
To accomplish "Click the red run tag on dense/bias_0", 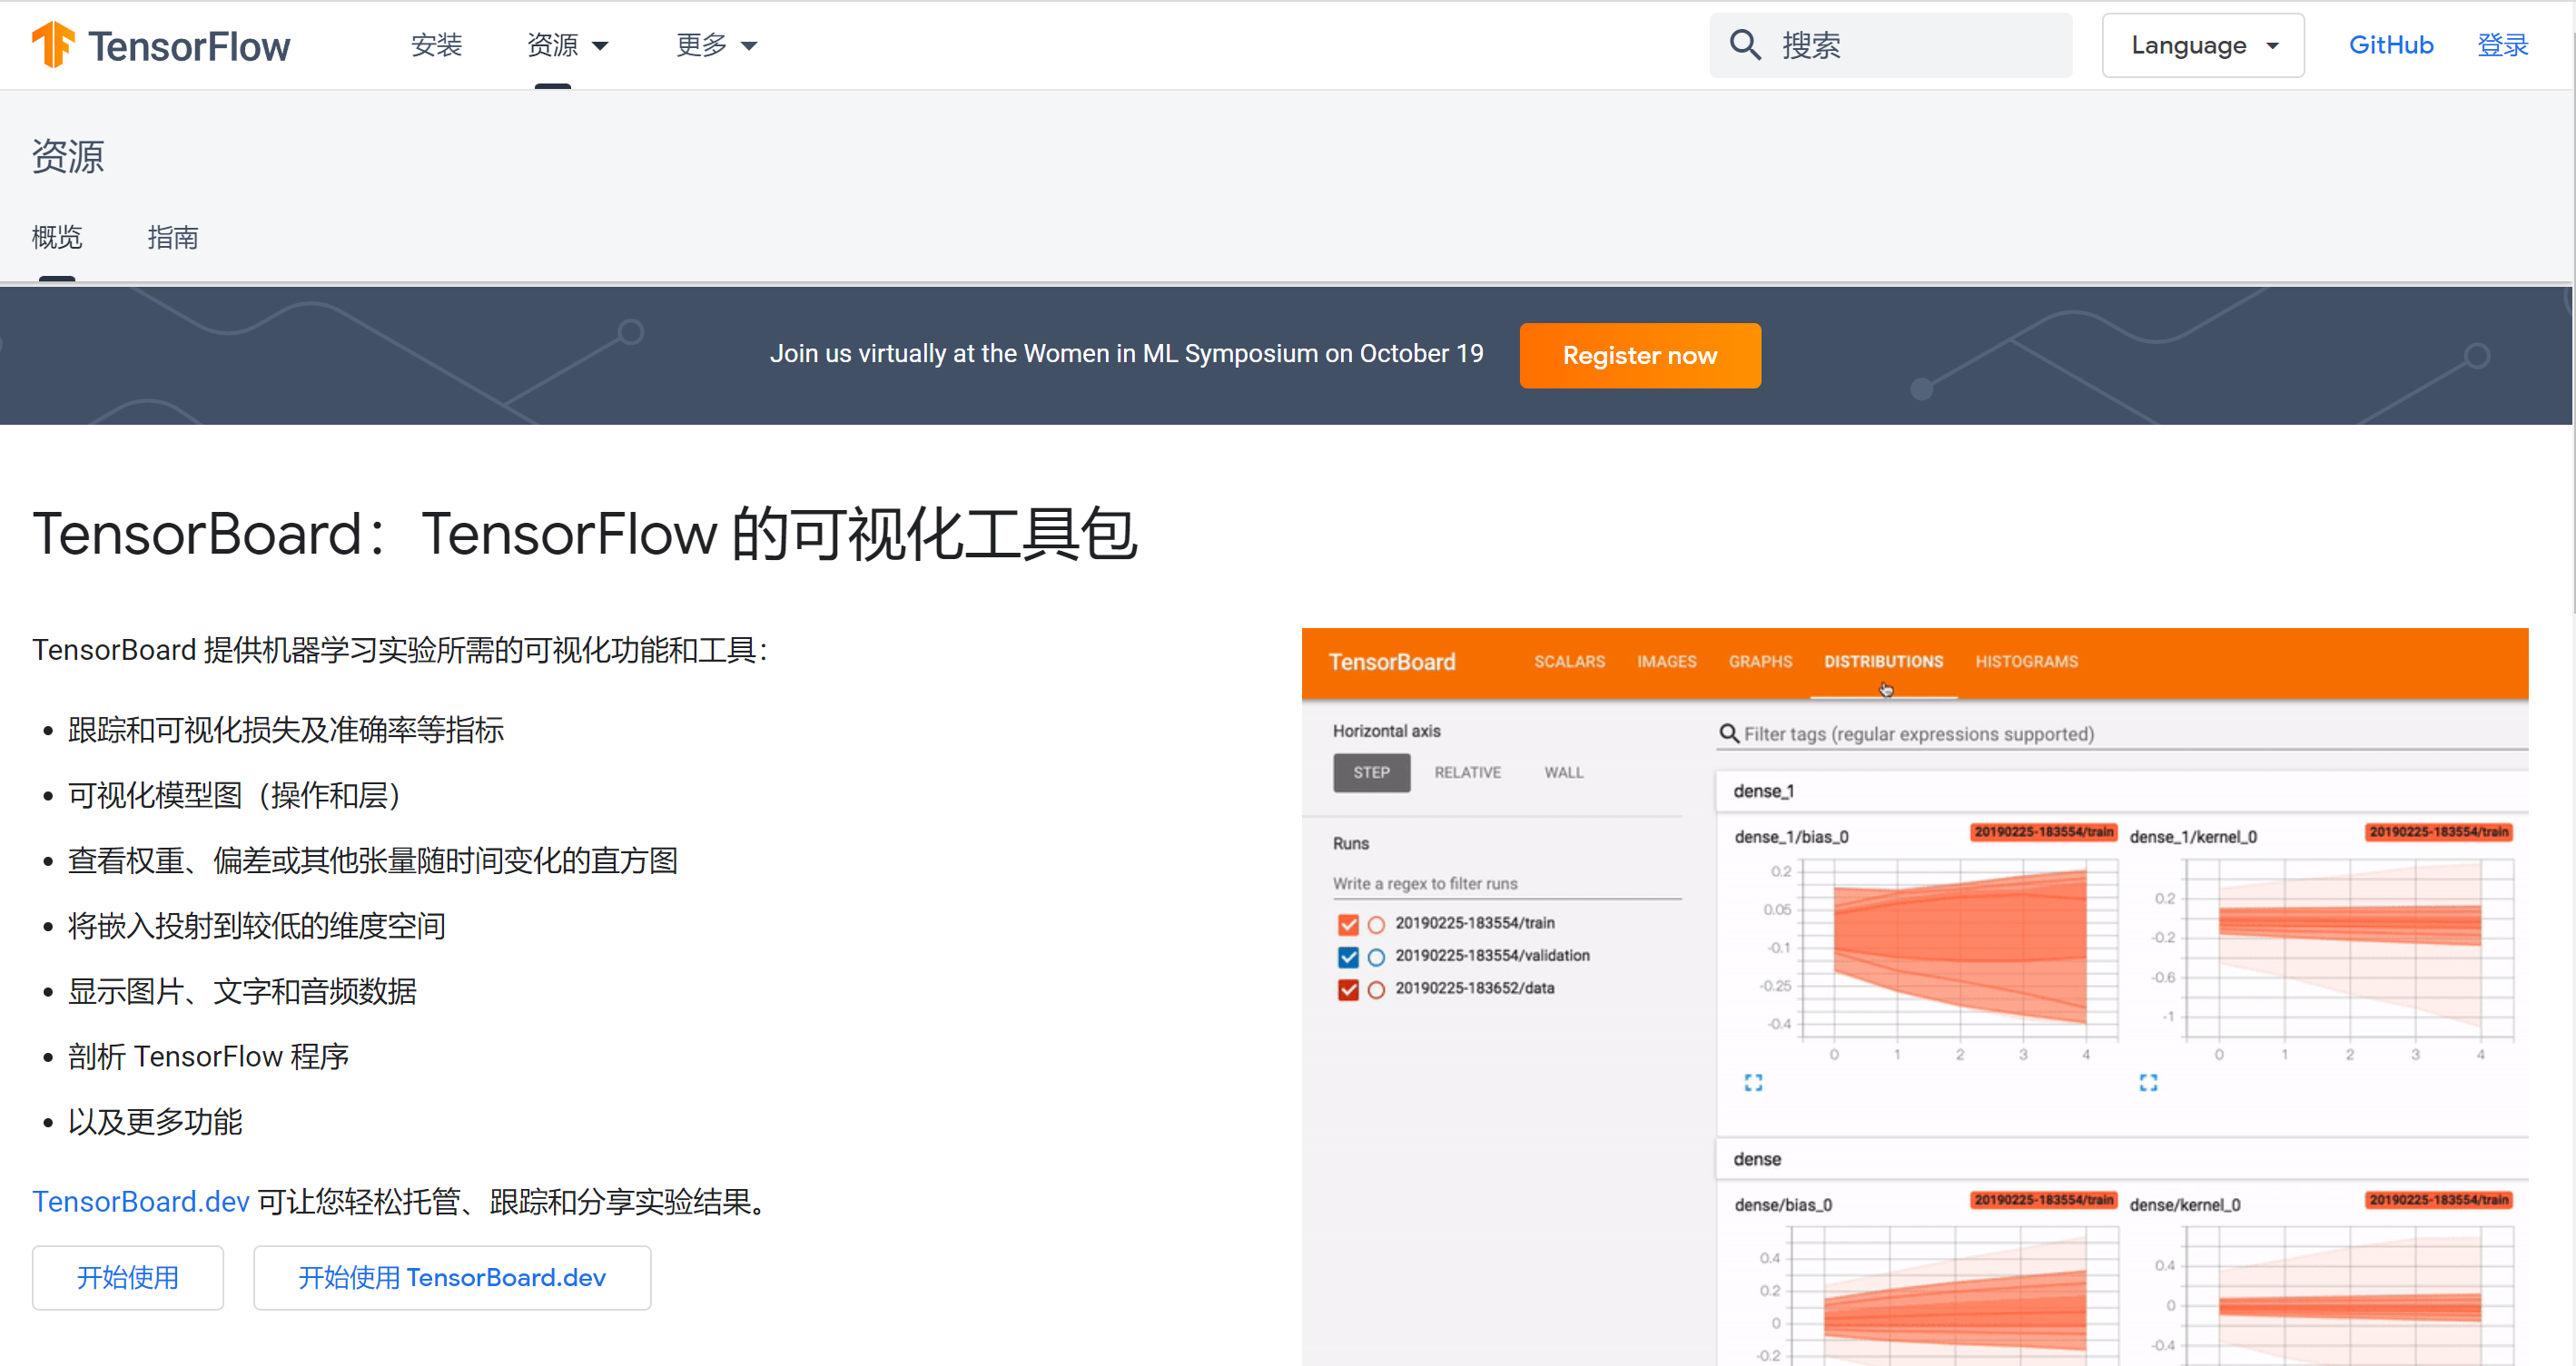I will [2043, 1199].
